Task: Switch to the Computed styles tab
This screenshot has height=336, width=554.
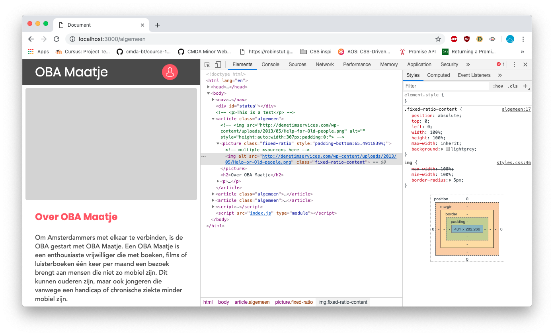Action: (439, 75)
